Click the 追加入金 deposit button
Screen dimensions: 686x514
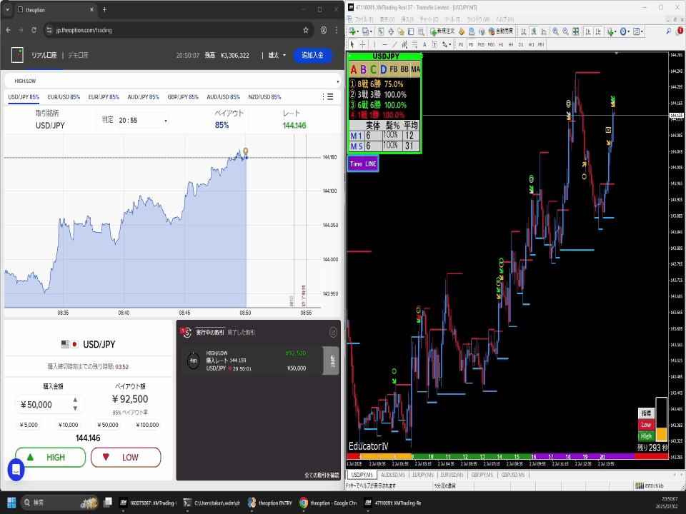coord(312,55)
